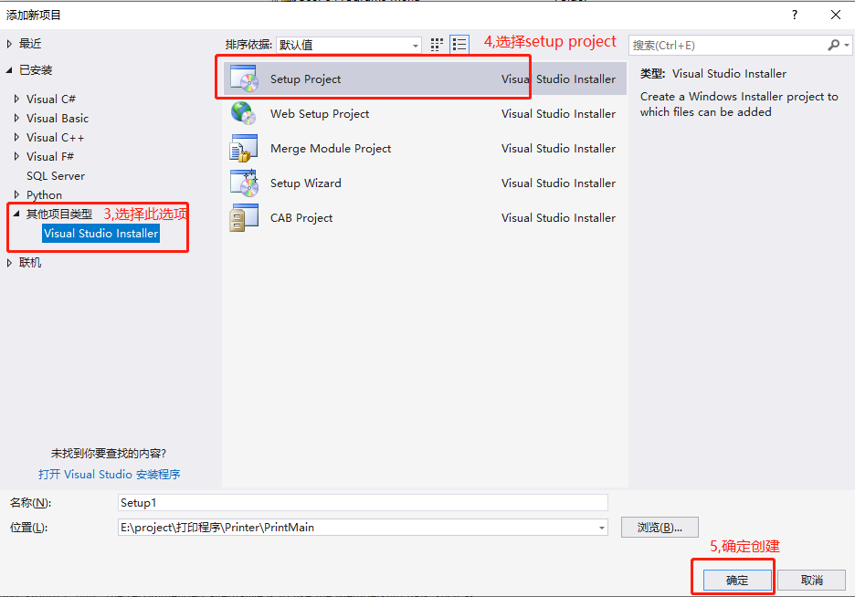
Task: Select Visual F# category label
Action: click(49, 156)
